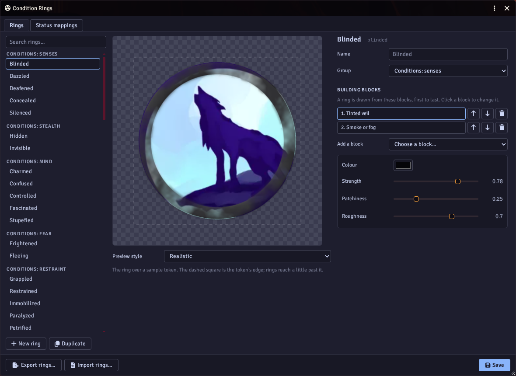Image resolution: width=516 pixels, height=376 pixels.
Task: Click the Roughness slider handle
Action: pyautogui.click(x=452, y=216)
